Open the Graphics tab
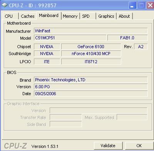 (x=106, y=16)
